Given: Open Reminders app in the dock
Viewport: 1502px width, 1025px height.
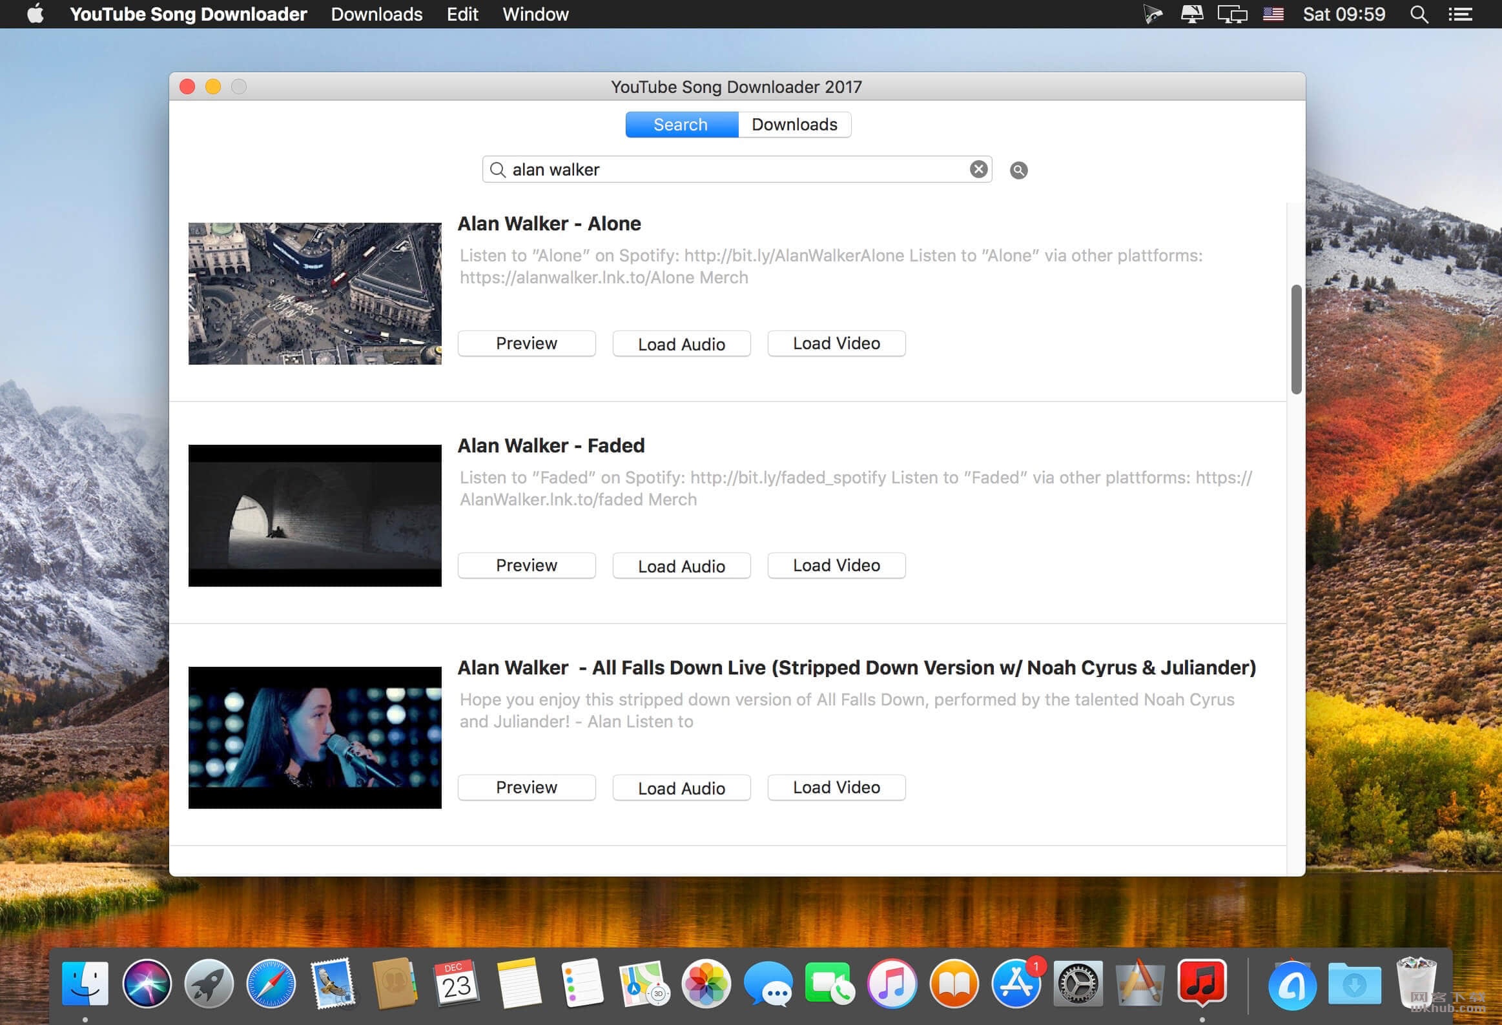Looking at the screenshot, I should tap(582, 984).
